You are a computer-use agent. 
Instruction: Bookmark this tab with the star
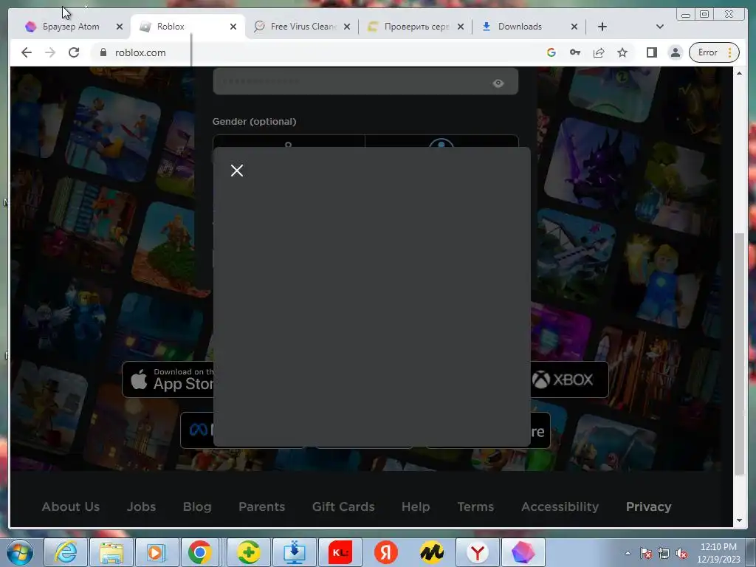point(622,52)
